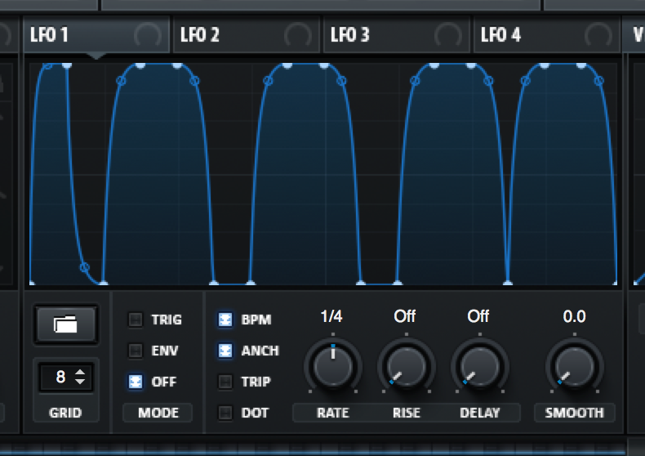Screen dimensions: 645x456
Task: Click the Off value above DELAY
Action: (x=478, y=316)
